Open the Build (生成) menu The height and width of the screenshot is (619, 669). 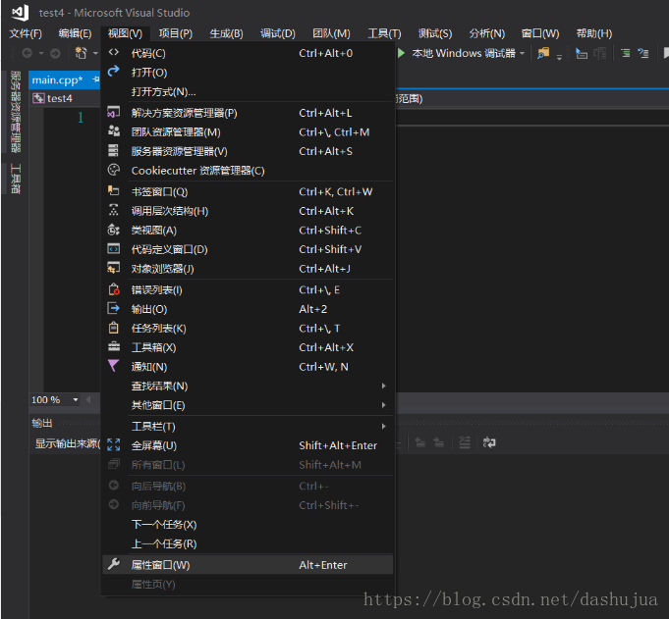click(x=226, y=33)
